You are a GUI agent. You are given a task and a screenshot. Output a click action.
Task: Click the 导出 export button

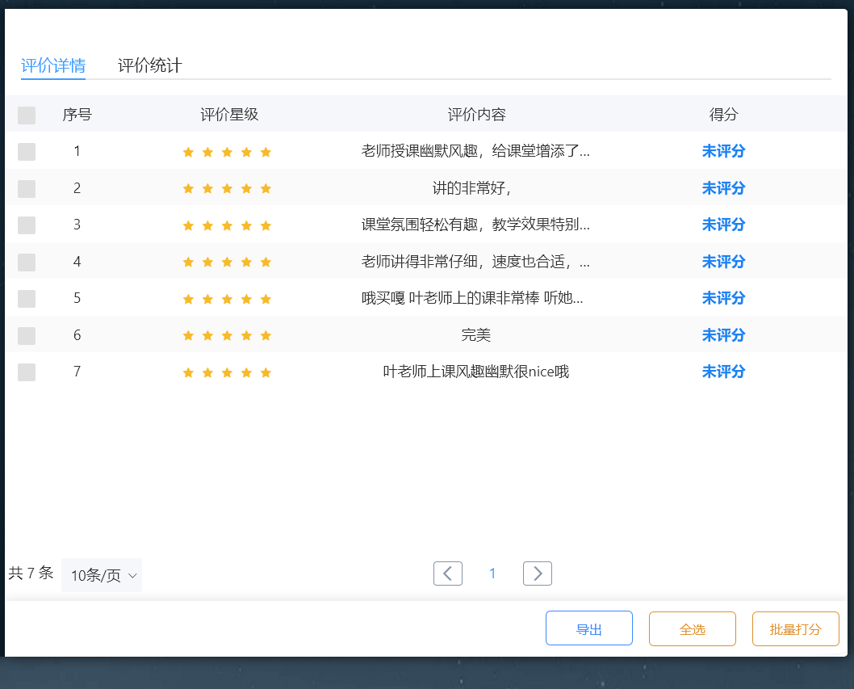click(589, 628)
